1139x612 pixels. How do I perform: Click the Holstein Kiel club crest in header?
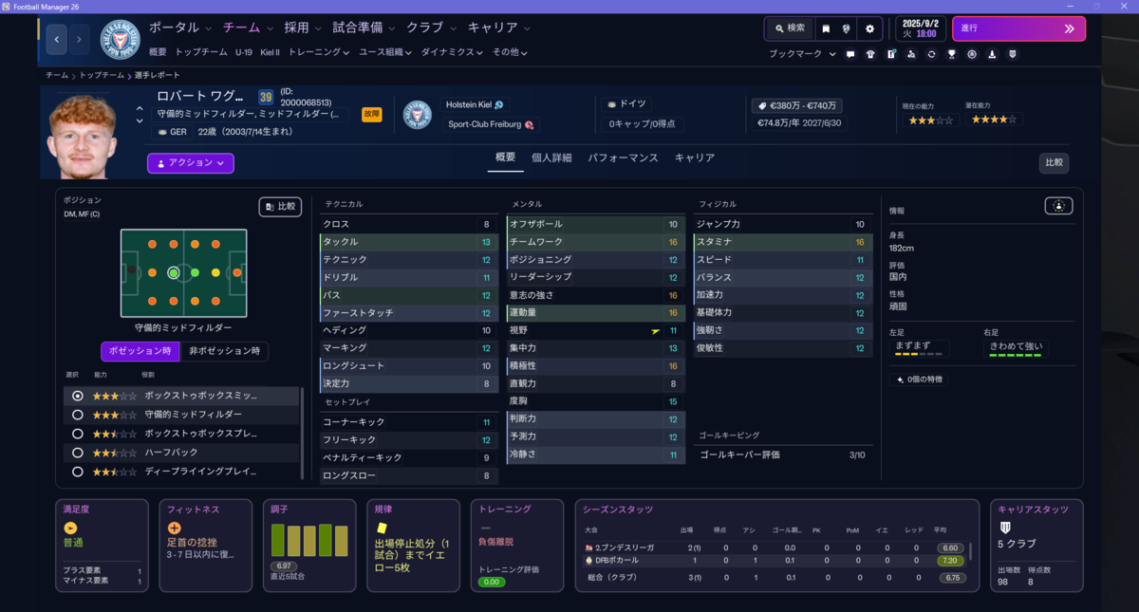click(x=120, y=40)
